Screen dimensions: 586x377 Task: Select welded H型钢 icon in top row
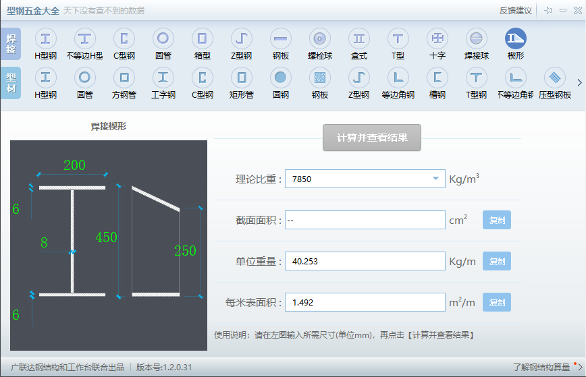coord(46,39)
